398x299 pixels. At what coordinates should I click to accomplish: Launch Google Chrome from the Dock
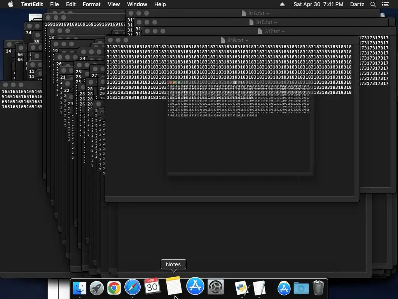coord(114,288)
